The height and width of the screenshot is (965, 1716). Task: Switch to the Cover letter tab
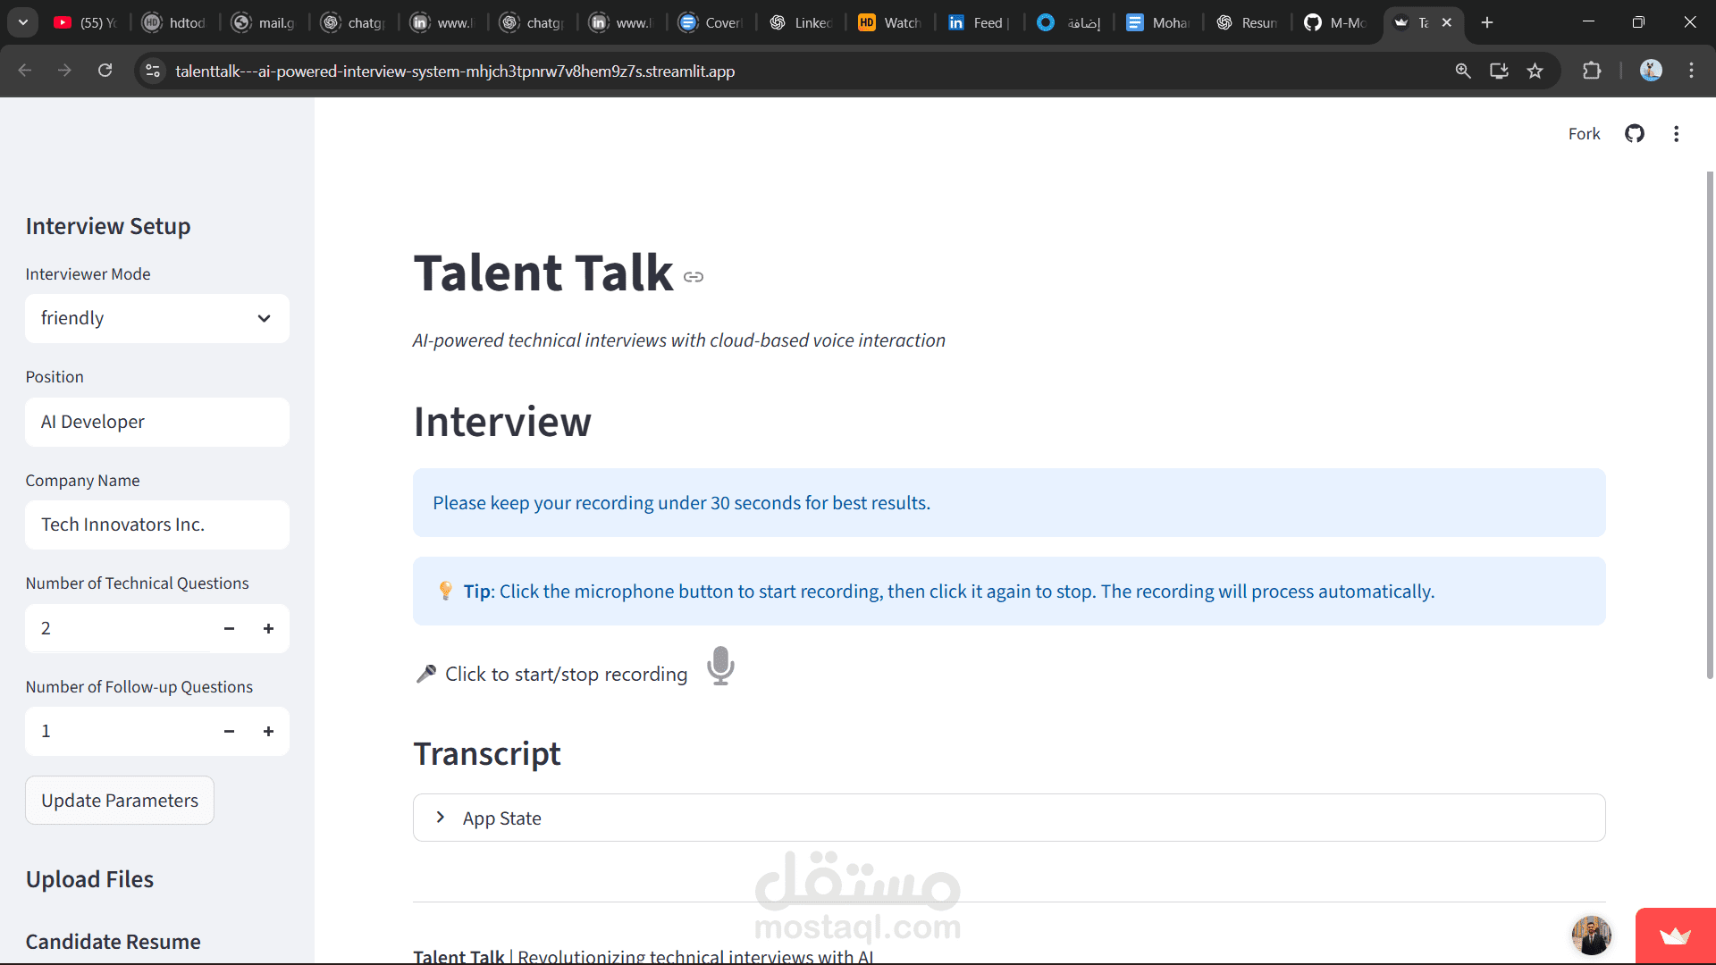711,22
